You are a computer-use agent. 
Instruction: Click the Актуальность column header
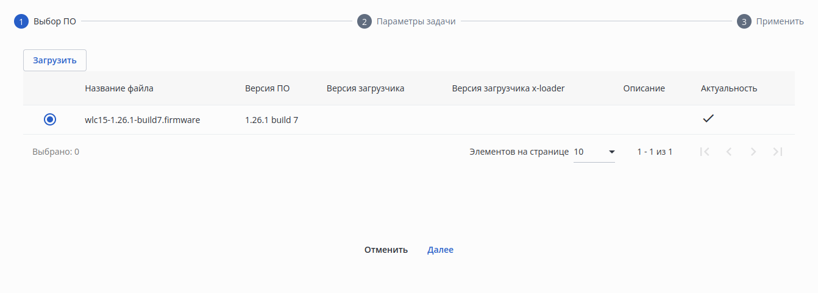[x=729, y=88]
